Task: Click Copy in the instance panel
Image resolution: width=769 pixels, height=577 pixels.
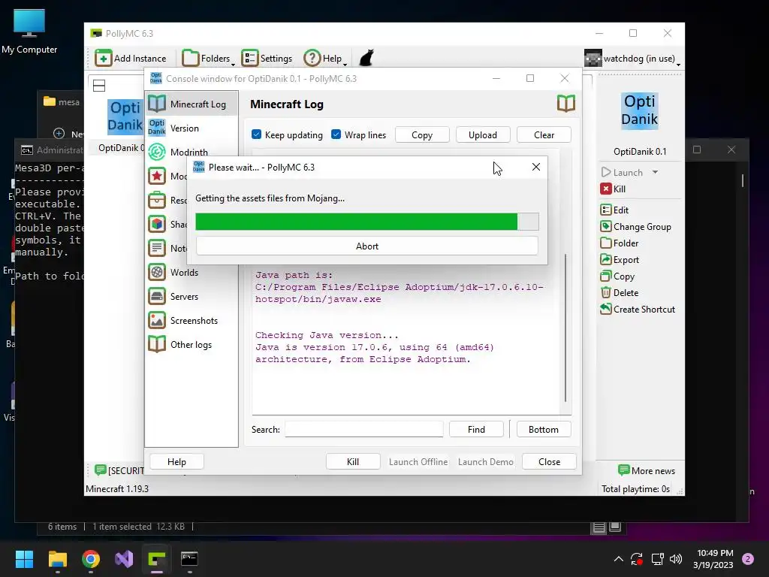Action: point(617,276)
